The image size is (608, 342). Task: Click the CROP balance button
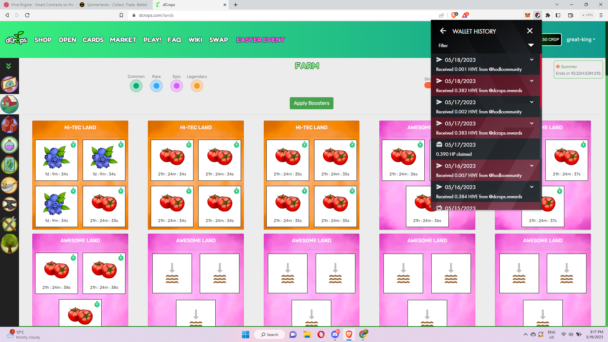(551, 40)
